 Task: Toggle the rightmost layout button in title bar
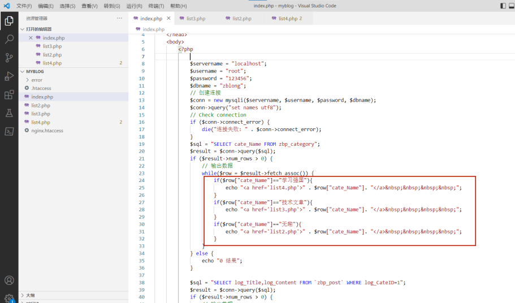(512, 6)
